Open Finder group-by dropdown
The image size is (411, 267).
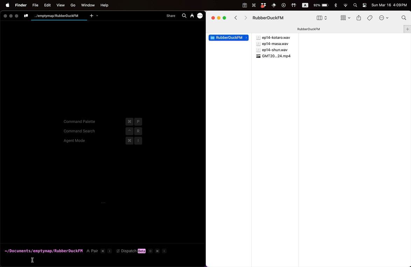point(345,18)
